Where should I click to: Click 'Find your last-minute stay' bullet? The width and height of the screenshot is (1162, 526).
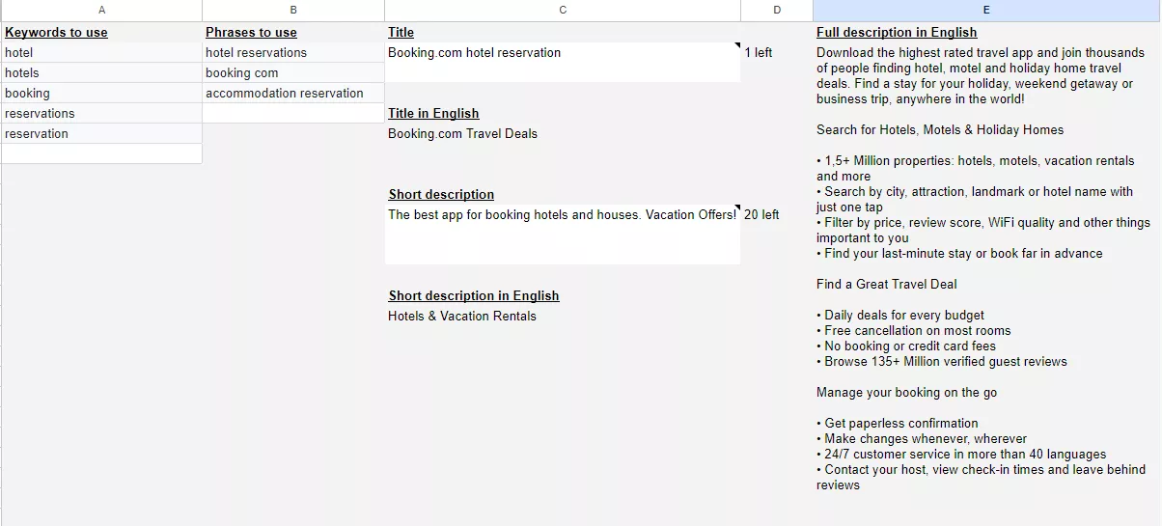coord(959,254)
